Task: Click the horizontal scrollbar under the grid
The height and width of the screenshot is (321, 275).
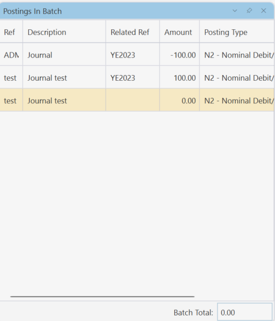Action: (102, 296)
